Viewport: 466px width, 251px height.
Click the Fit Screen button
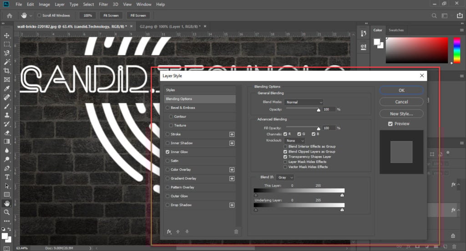tap(111, 15)
